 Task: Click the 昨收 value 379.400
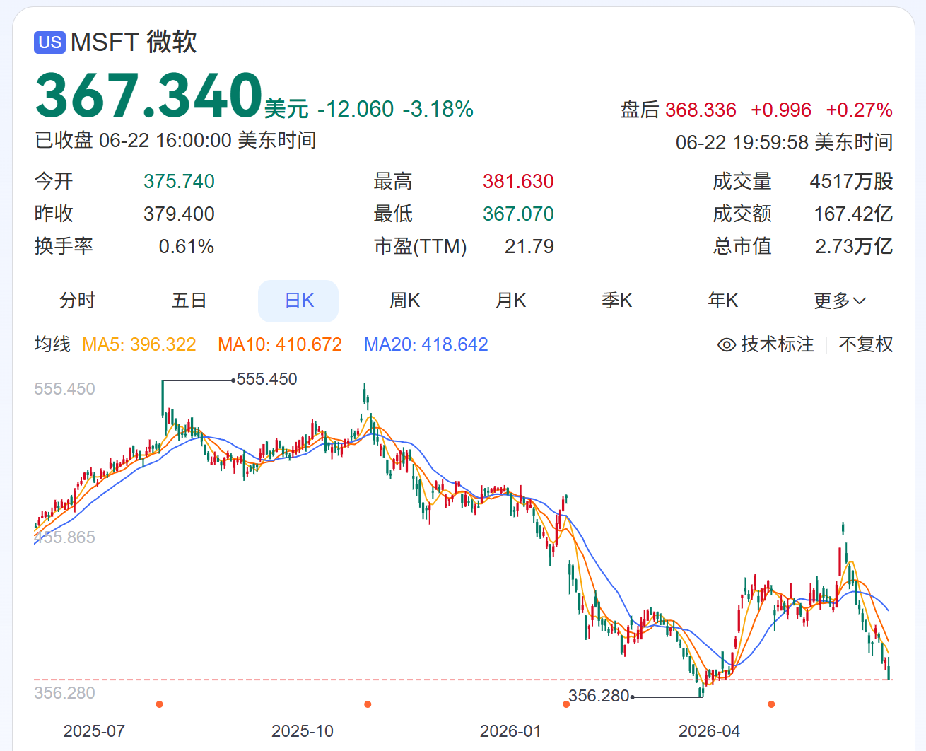click(x=179, y=214)
